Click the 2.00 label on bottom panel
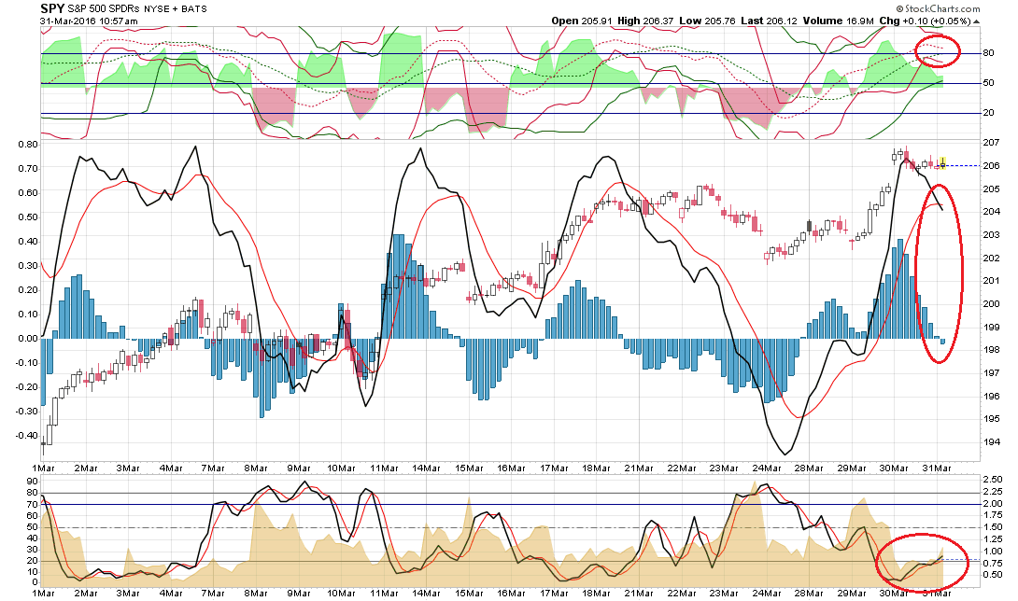The height and width of the screenshot is (601, 1018). (994, 504)
